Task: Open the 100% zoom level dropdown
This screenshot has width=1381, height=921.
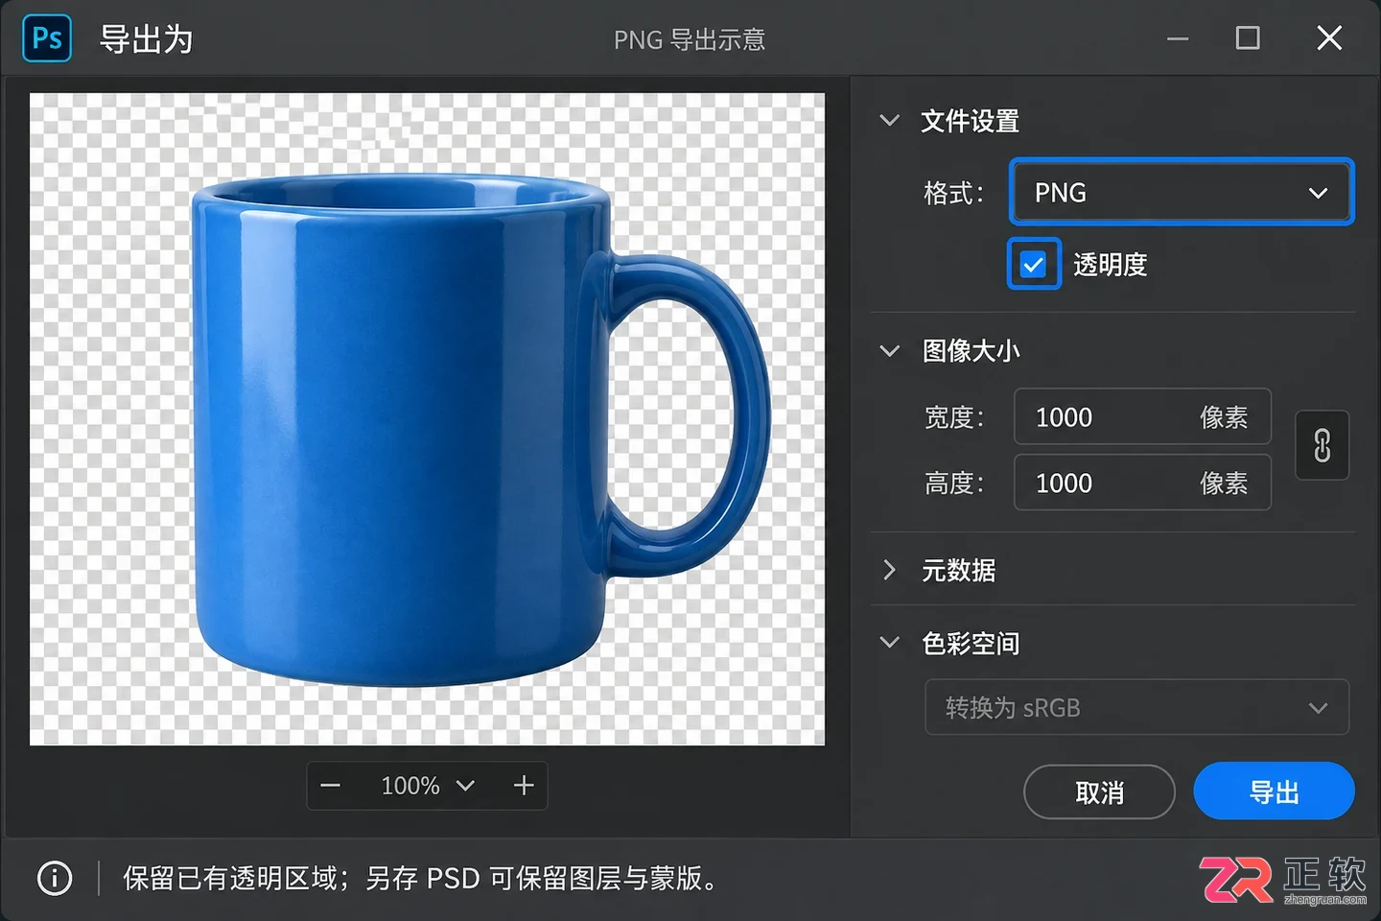Action: pos(428,786)
